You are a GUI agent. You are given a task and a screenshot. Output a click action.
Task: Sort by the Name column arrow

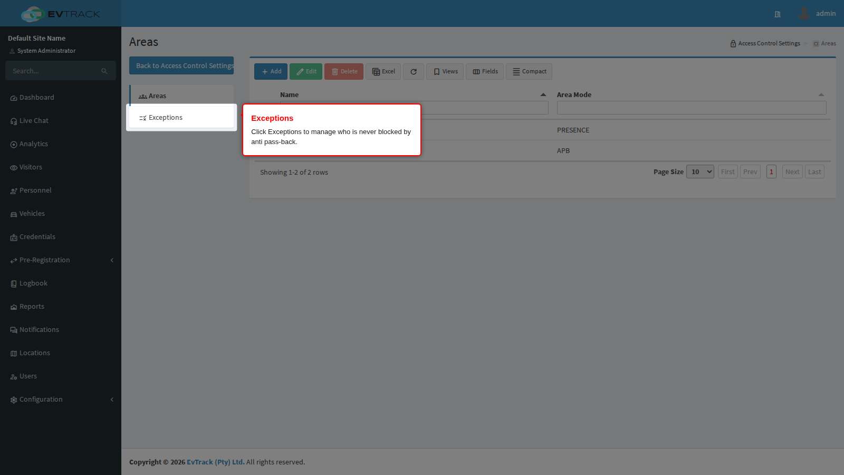[543, 94]
